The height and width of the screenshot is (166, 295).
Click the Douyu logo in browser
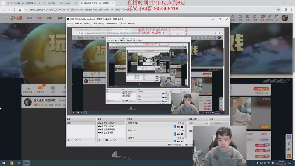point(17,18)
